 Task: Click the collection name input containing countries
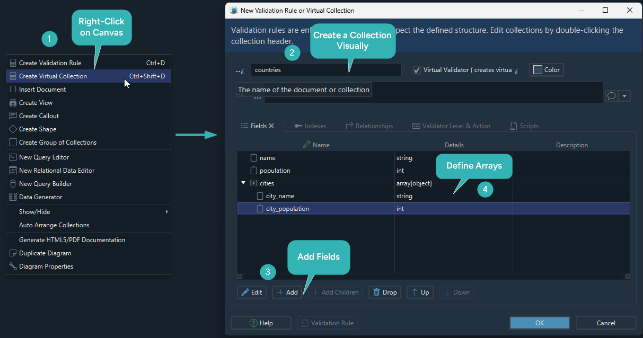point(326,70)
